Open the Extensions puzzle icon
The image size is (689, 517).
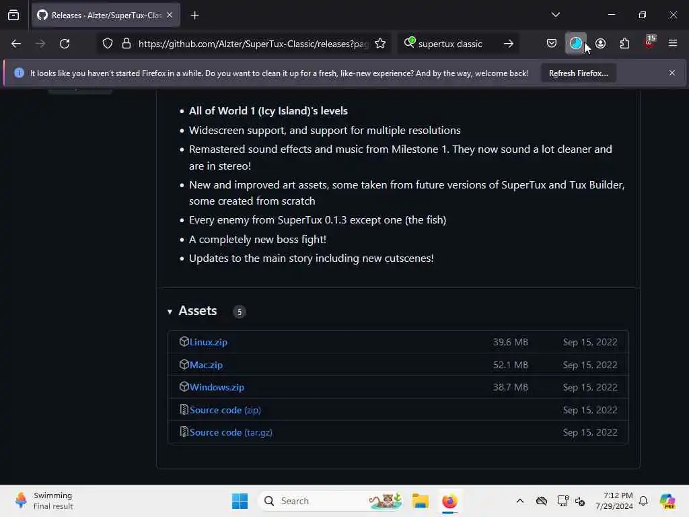[x=625, y=43]
